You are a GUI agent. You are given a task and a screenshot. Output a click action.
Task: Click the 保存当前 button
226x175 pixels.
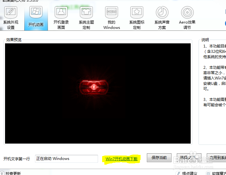(x=159, y=158)
